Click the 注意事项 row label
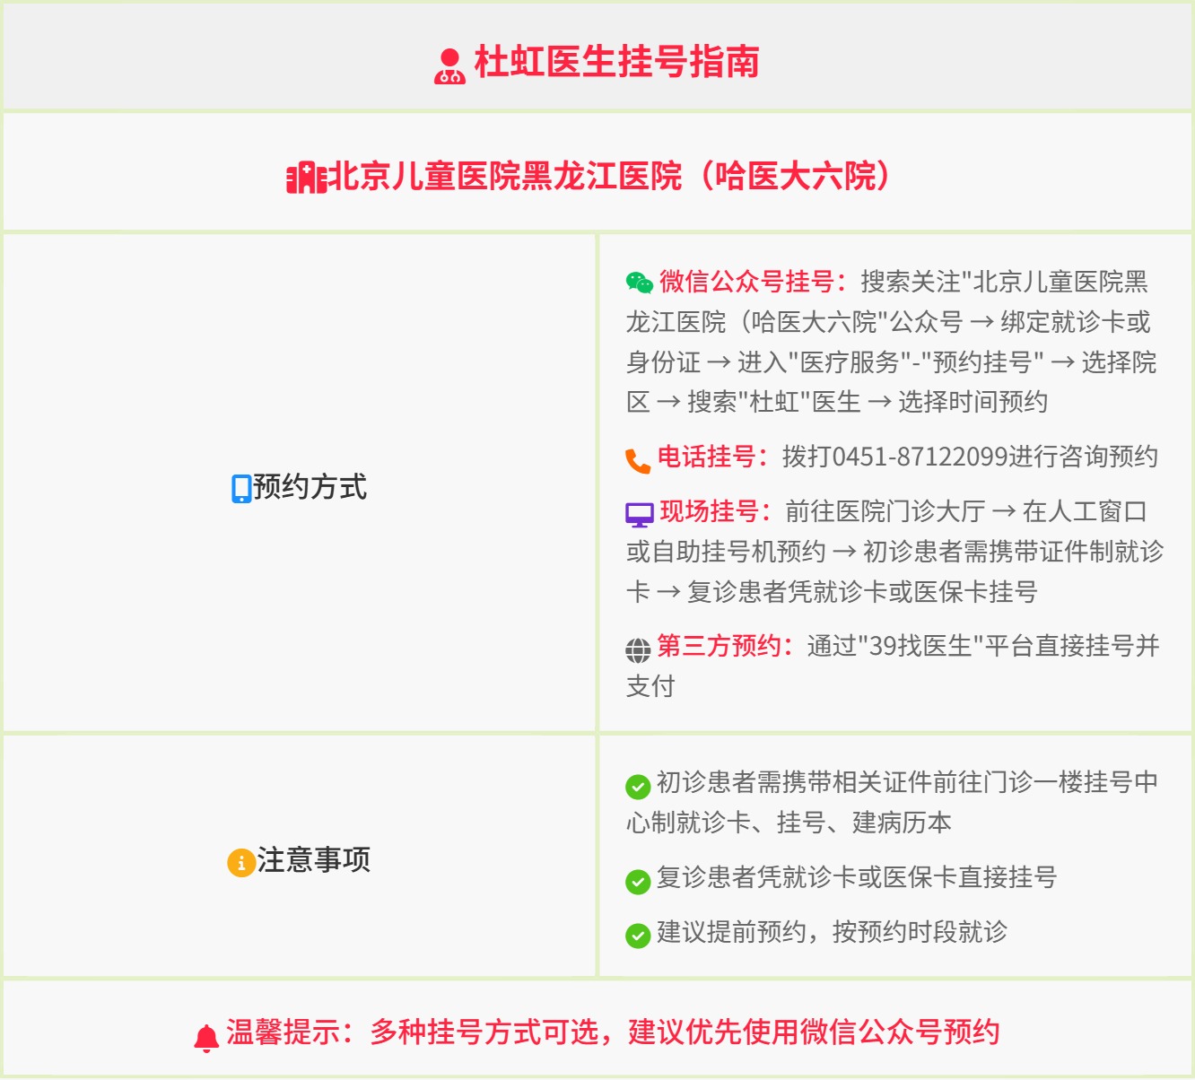 314,860
